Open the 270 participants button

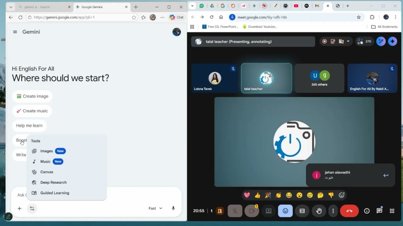click(365, 41)
